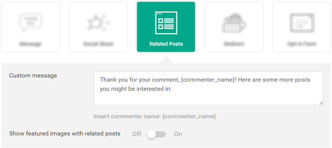Click the Related Posts list layout icon
This screenshot has width=332, height=148.
[x=166, y=23]
